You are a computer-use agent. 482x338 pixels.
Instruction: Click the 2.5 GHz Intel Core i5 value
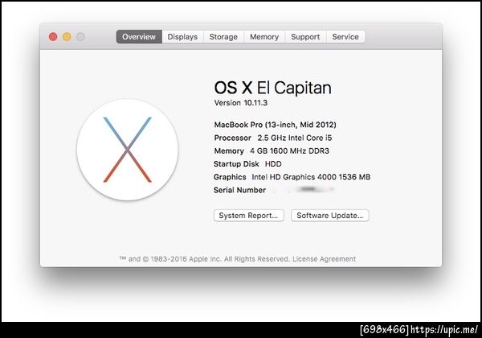[295, 138]
